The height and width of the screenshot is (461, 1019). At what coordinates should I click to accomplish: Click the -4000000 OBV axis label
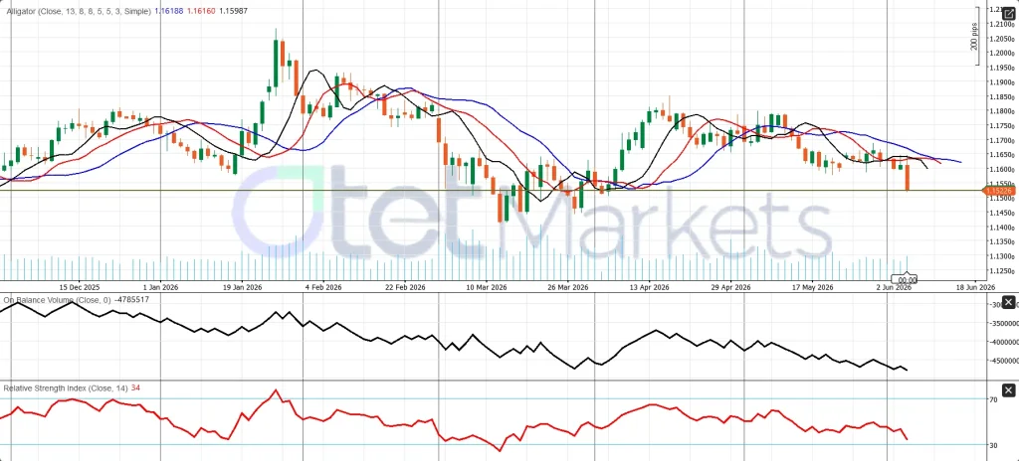[1003, 342]
